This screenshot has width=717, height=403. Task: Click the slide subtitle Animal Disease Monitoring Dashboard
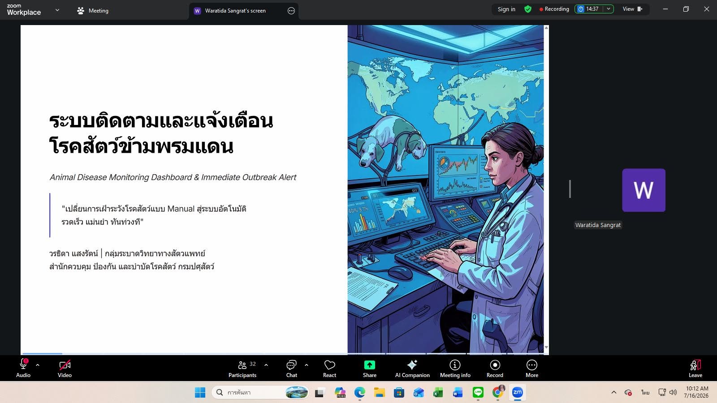coord(173,177)
